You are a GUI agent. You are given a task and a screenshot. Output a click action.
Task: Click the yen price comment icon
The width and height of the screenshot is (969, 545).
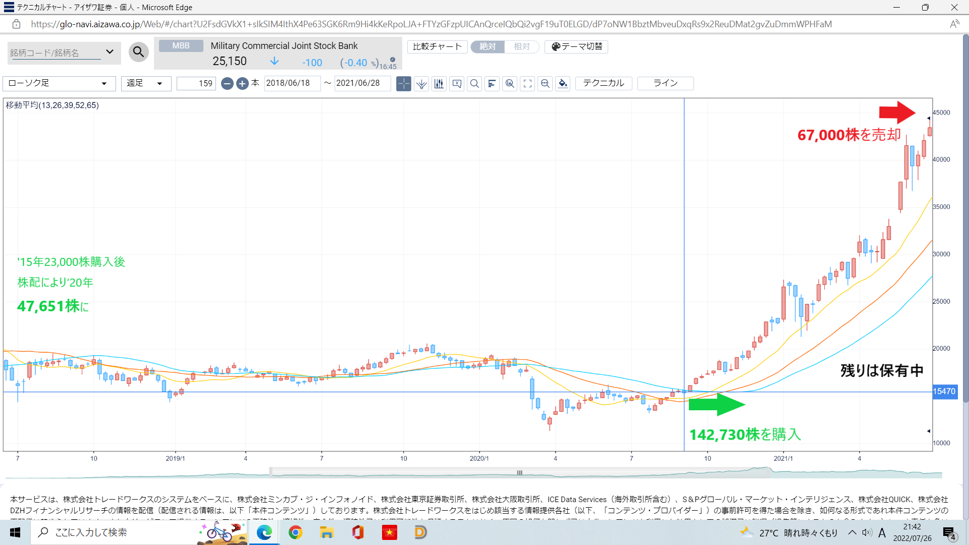[x=457, y=84]
